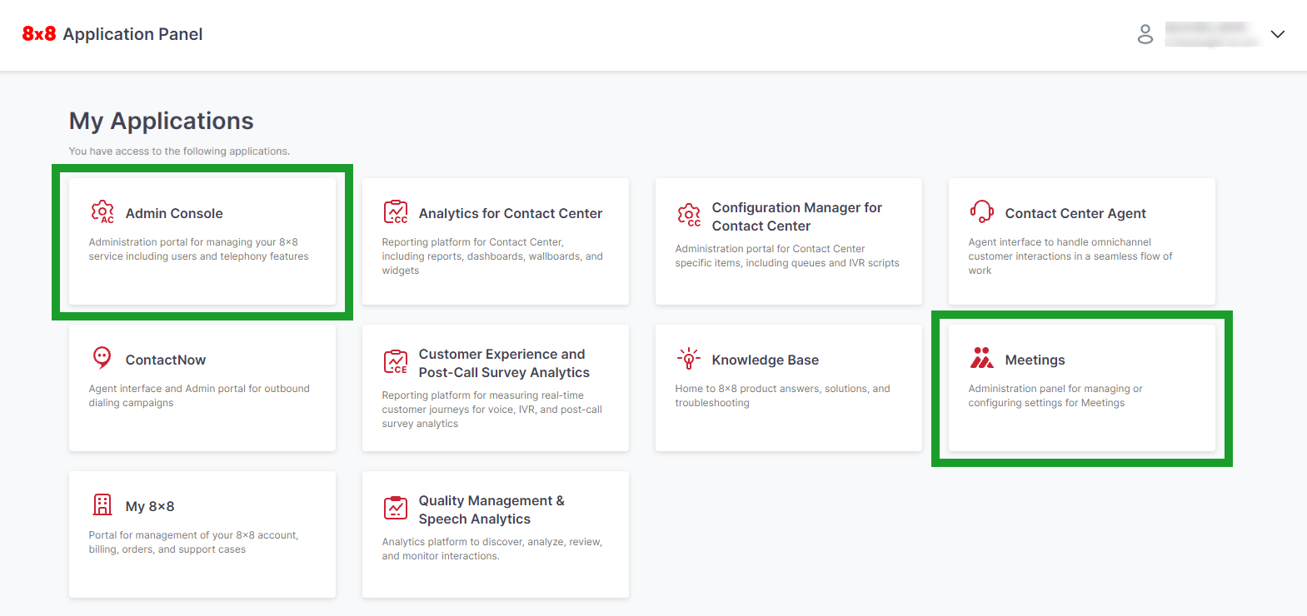The height and width of the screenshot is (616, 1307).
Task: Click the My 8x8 building icon
Action: pos(102,504)
